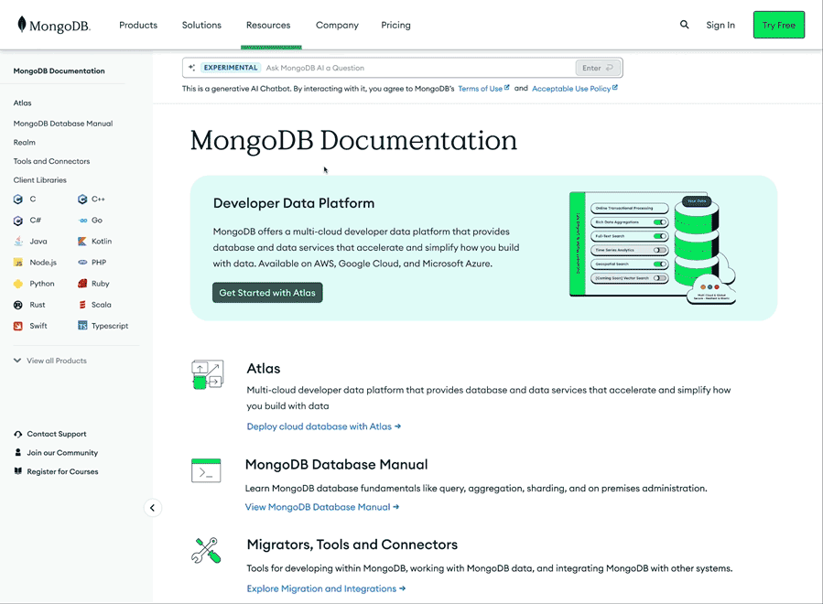This screenshot has height=604, width=823.
Task: Click the C# language icon
Action: tap(17, 221)
